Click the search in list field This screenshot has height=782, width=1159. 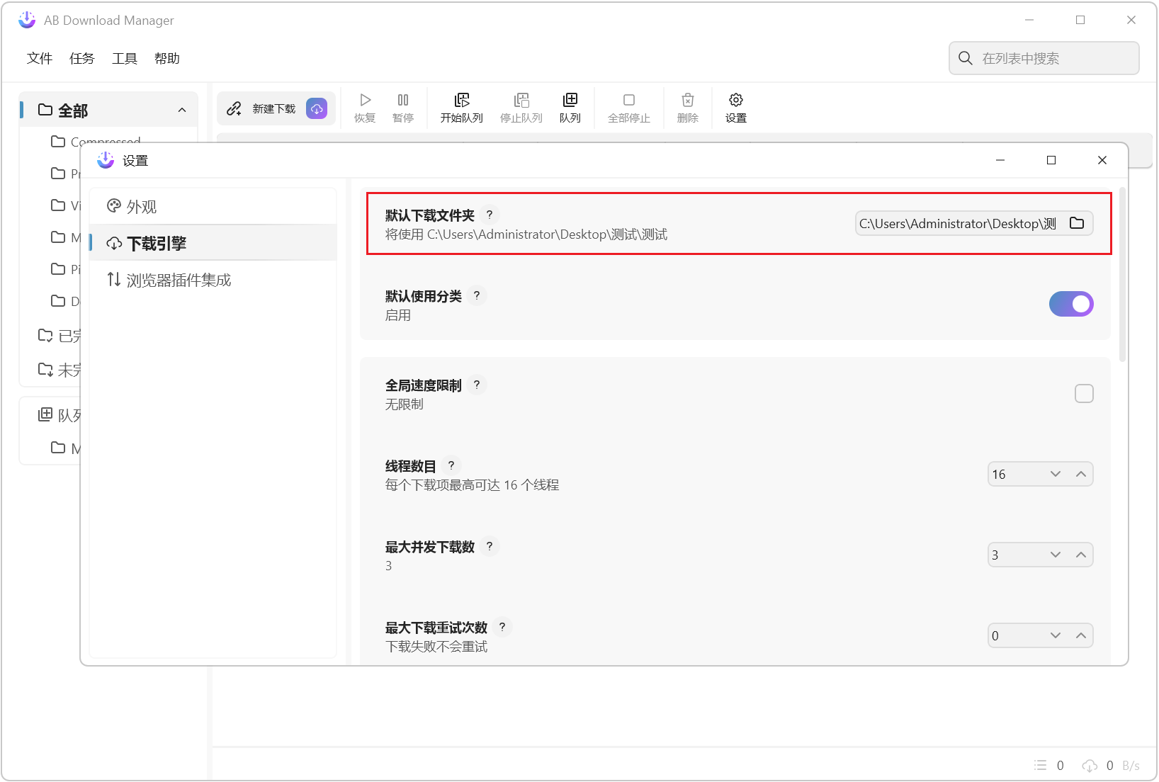coord(1044,58)
